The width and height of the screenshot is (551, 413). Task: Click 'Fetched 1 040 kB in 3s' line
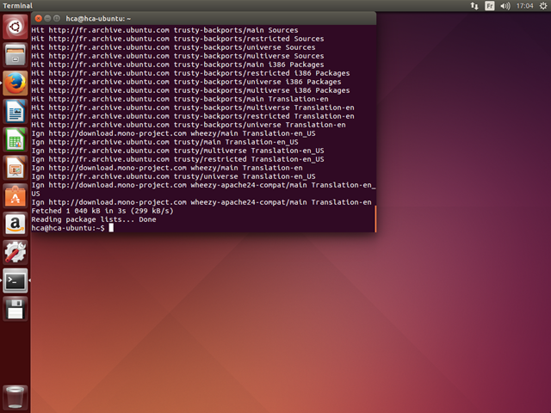click(x=102, y=211)
